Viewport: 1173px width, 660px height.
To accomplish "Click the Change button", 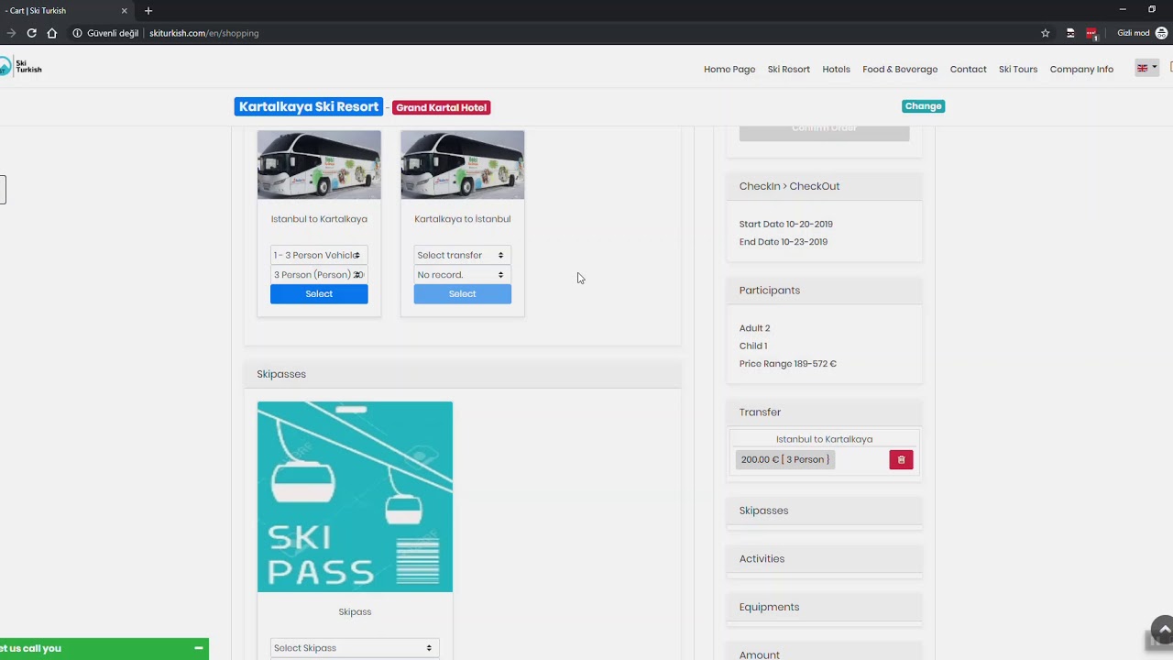I will tap(923, 106).
